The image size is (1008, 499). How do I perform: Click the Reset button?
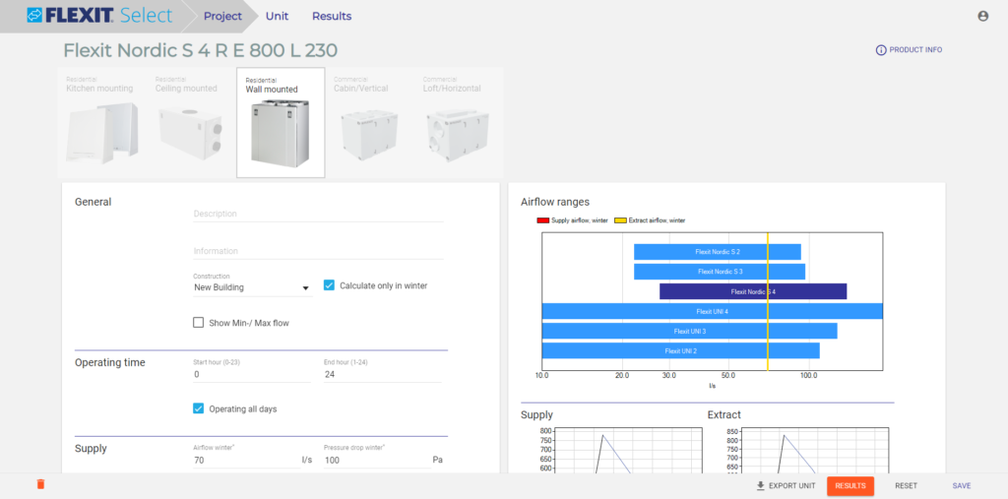pyautogui.click(x=906, y=485)
